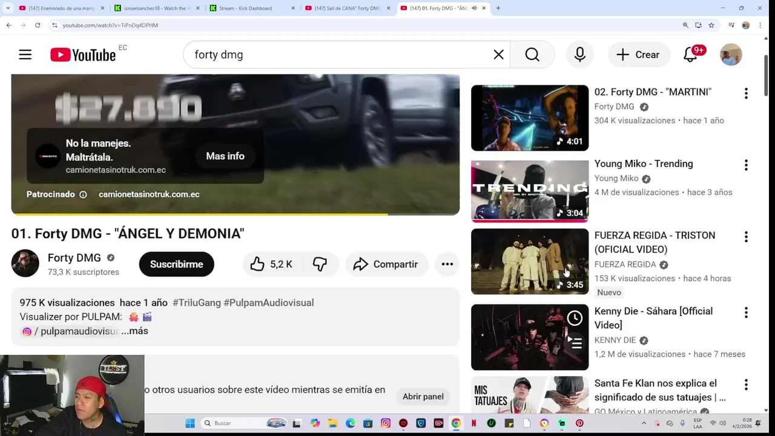Open Microsoft Edge from the taskbar

(x=351, y=423)
